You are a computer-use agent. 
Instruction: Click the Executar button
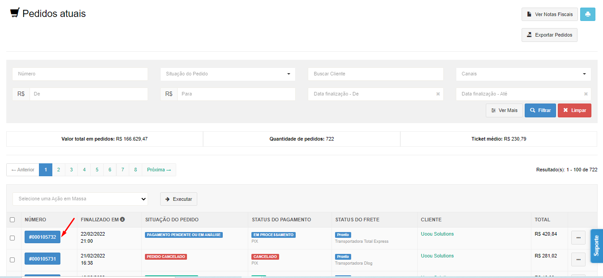178,199
